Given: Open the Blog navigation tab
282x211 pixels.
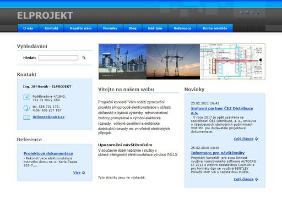Looking at the screenshot, I should (133, 28).
